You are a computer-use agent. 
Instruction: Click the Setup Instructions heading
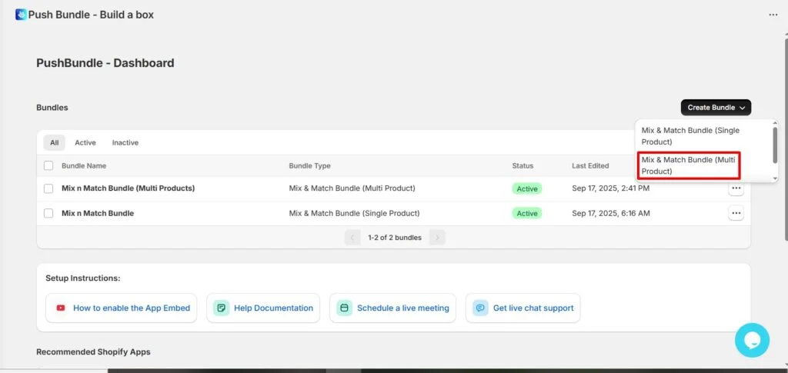83,278
